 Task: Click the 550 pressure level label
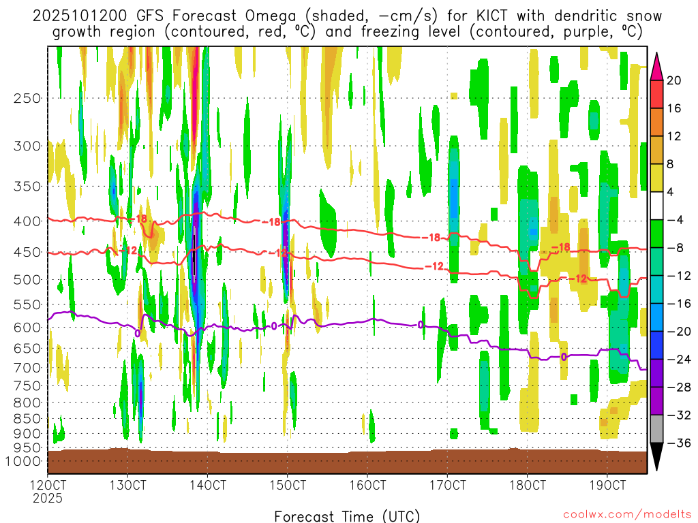pyautogui.click(x=27, y=304)
